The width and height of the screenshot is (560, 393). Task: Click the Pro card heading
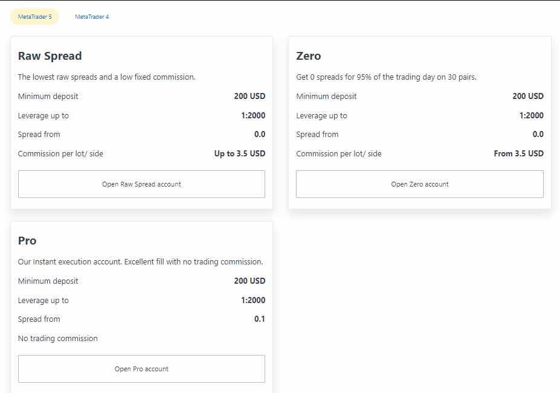click(27, 240)
